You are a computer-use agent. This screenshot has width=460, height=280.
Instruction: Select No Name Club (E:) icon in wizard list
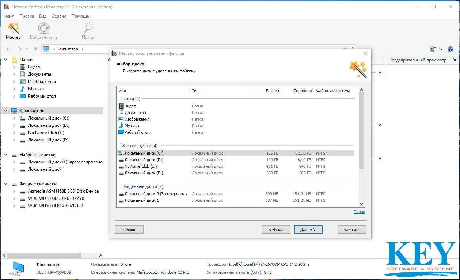tap(121, 166)
